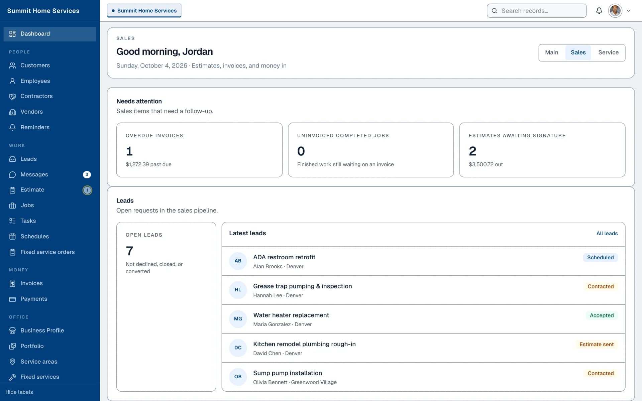Image resolution: width=642 pixels, height=401 pixels.
Task: Open the Uninvoiced Completed Jobs card
Action: pyautogui.click(x=371, y=150)
